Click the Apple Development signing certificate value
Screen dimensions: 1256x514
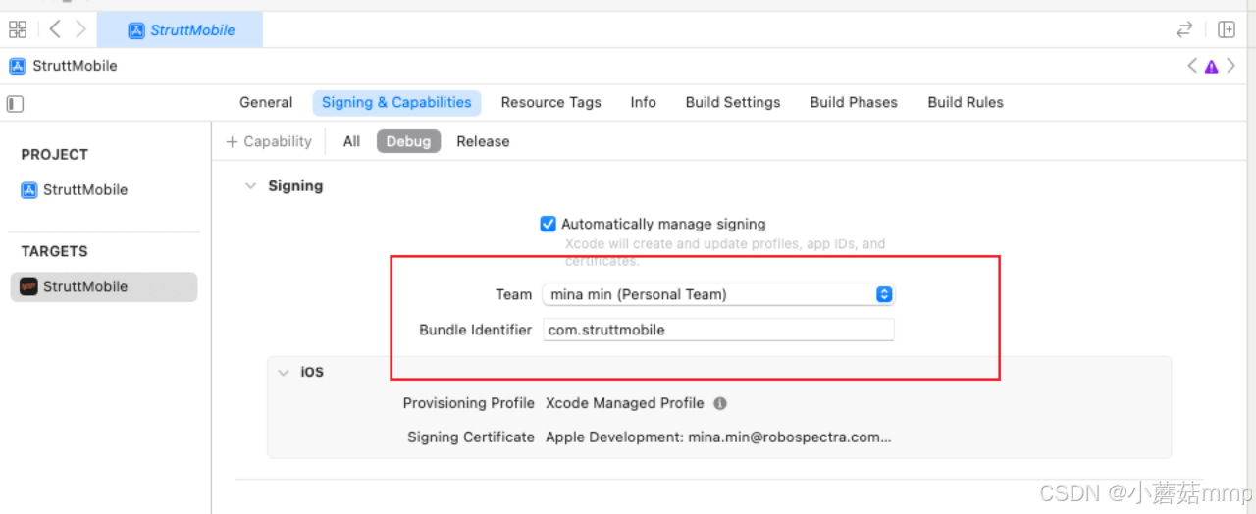(718, 437)
